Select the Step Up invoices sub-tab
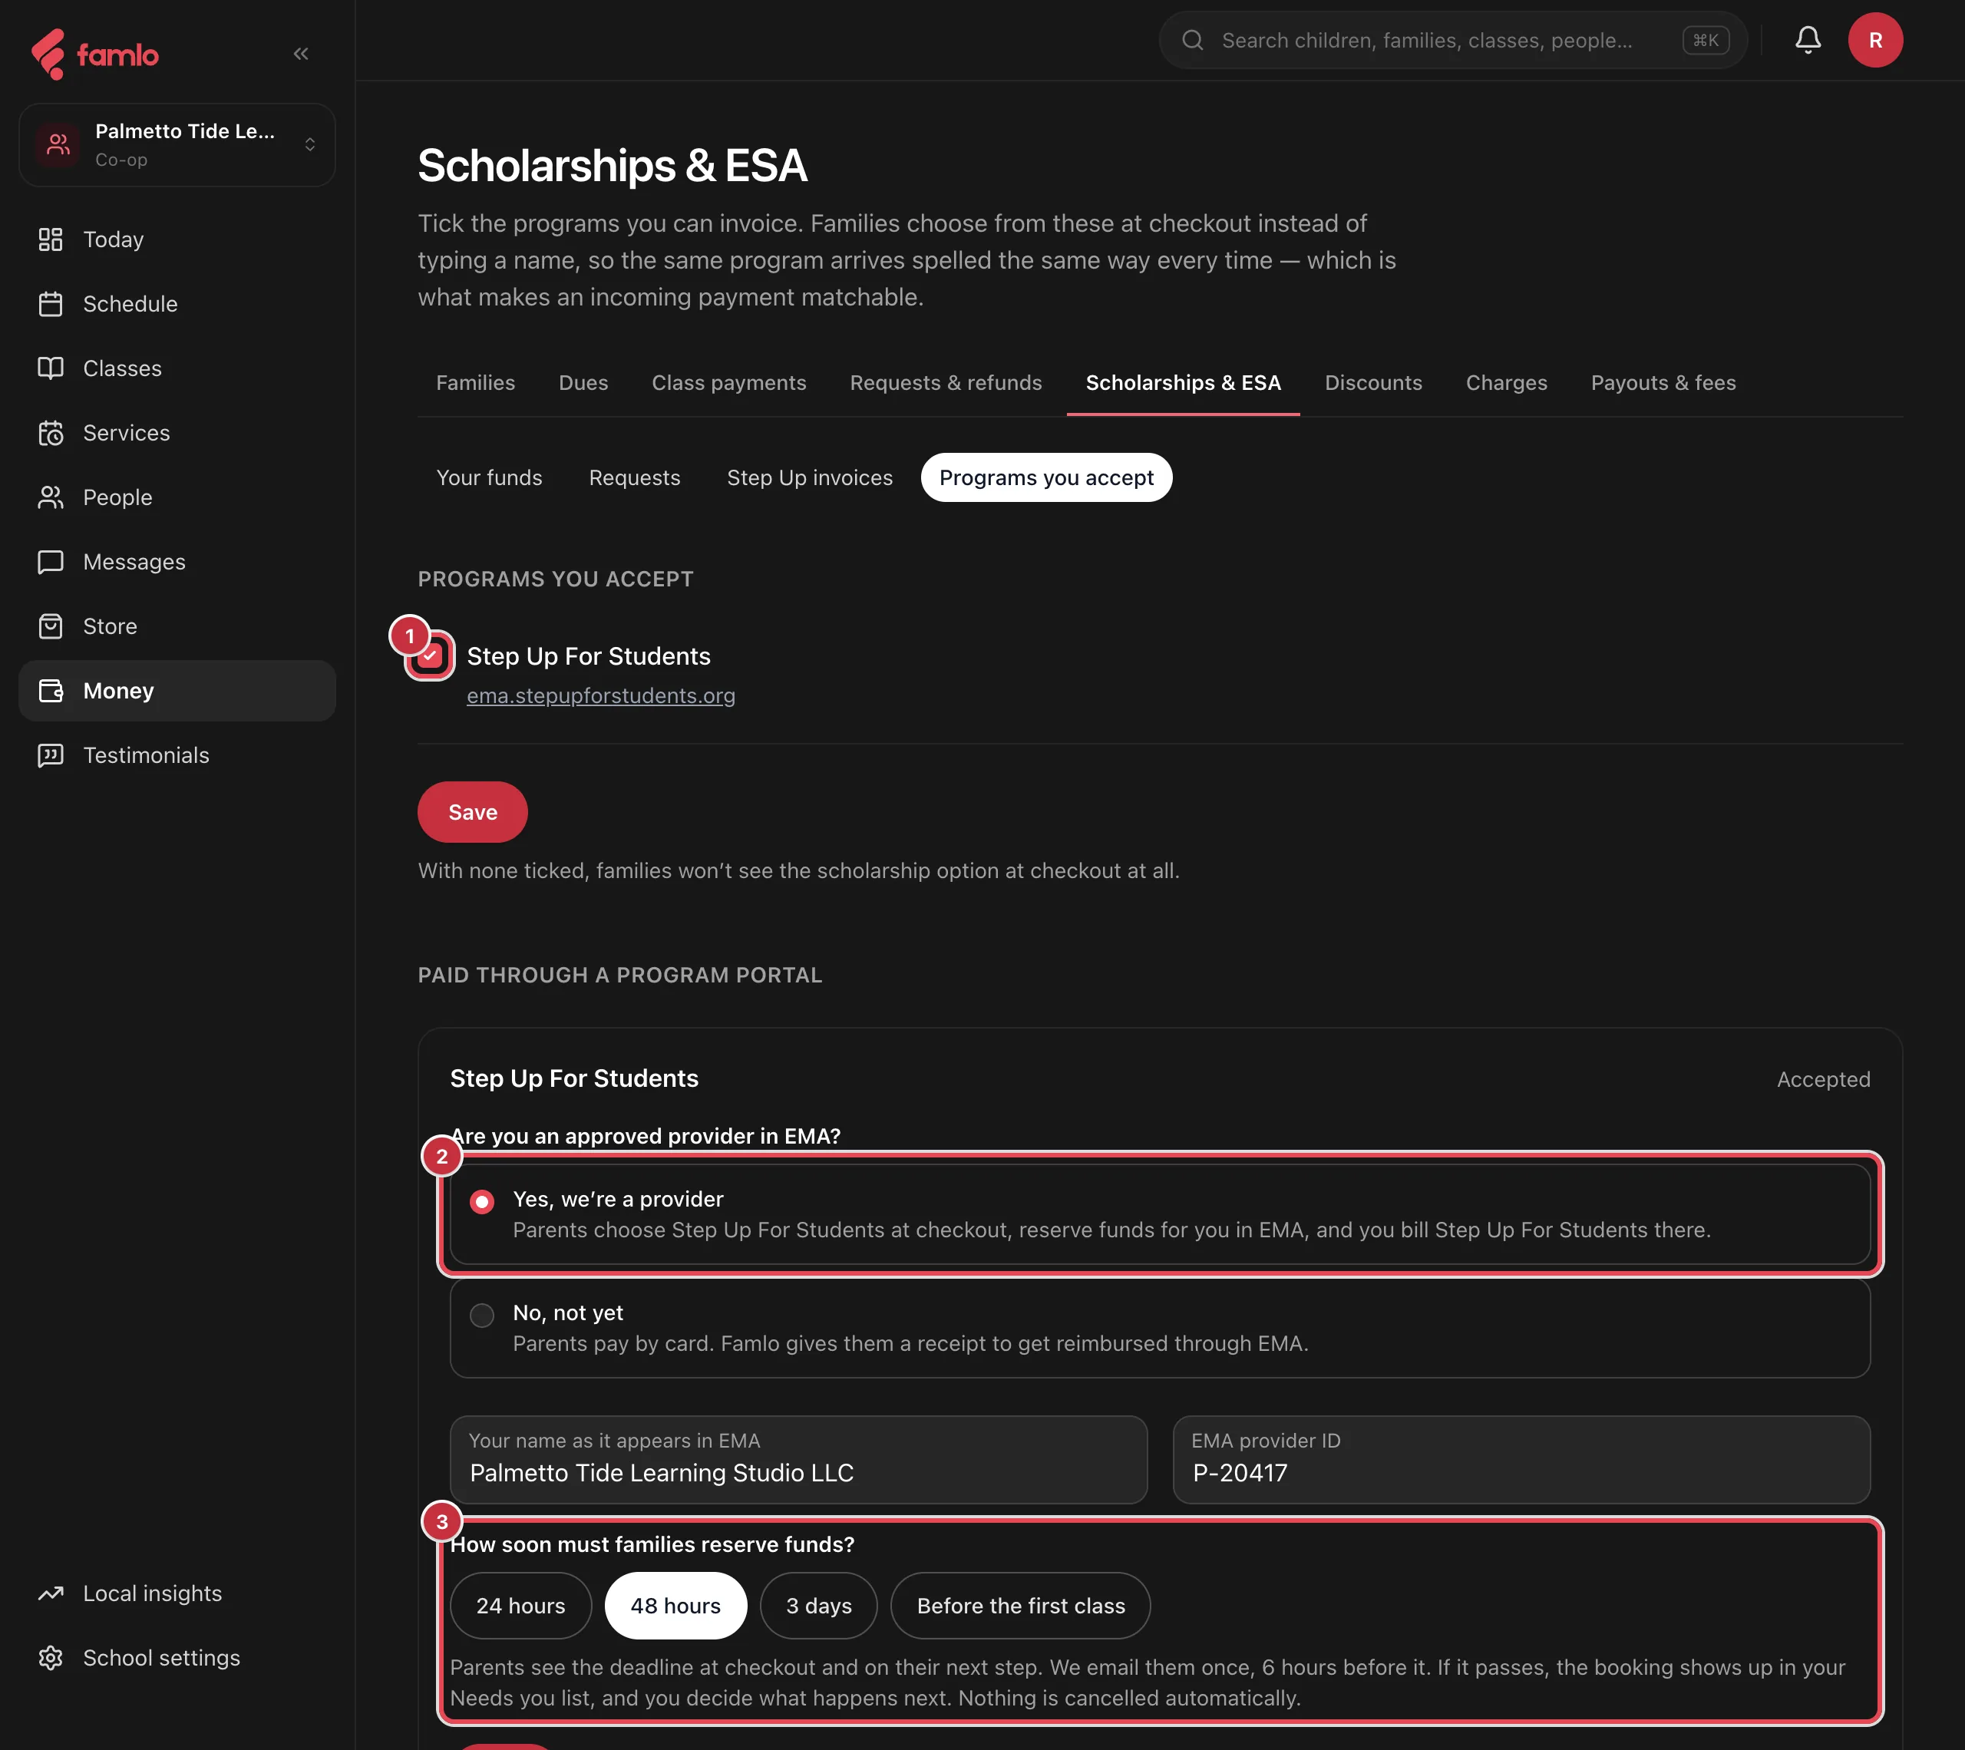This screenshot has height=1750, width=1965. pos(808,478)
